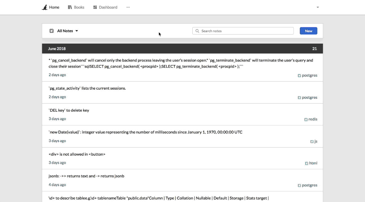Open the three-dot more menu in navbar
The height and width of the screenshot is (202, 365).
[128, 7]
